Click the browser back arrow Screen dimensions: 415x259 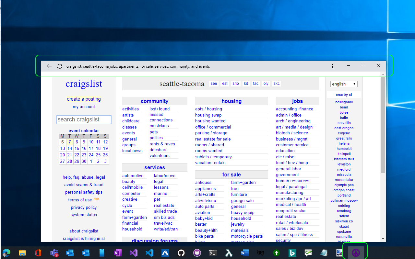[49, 66]
